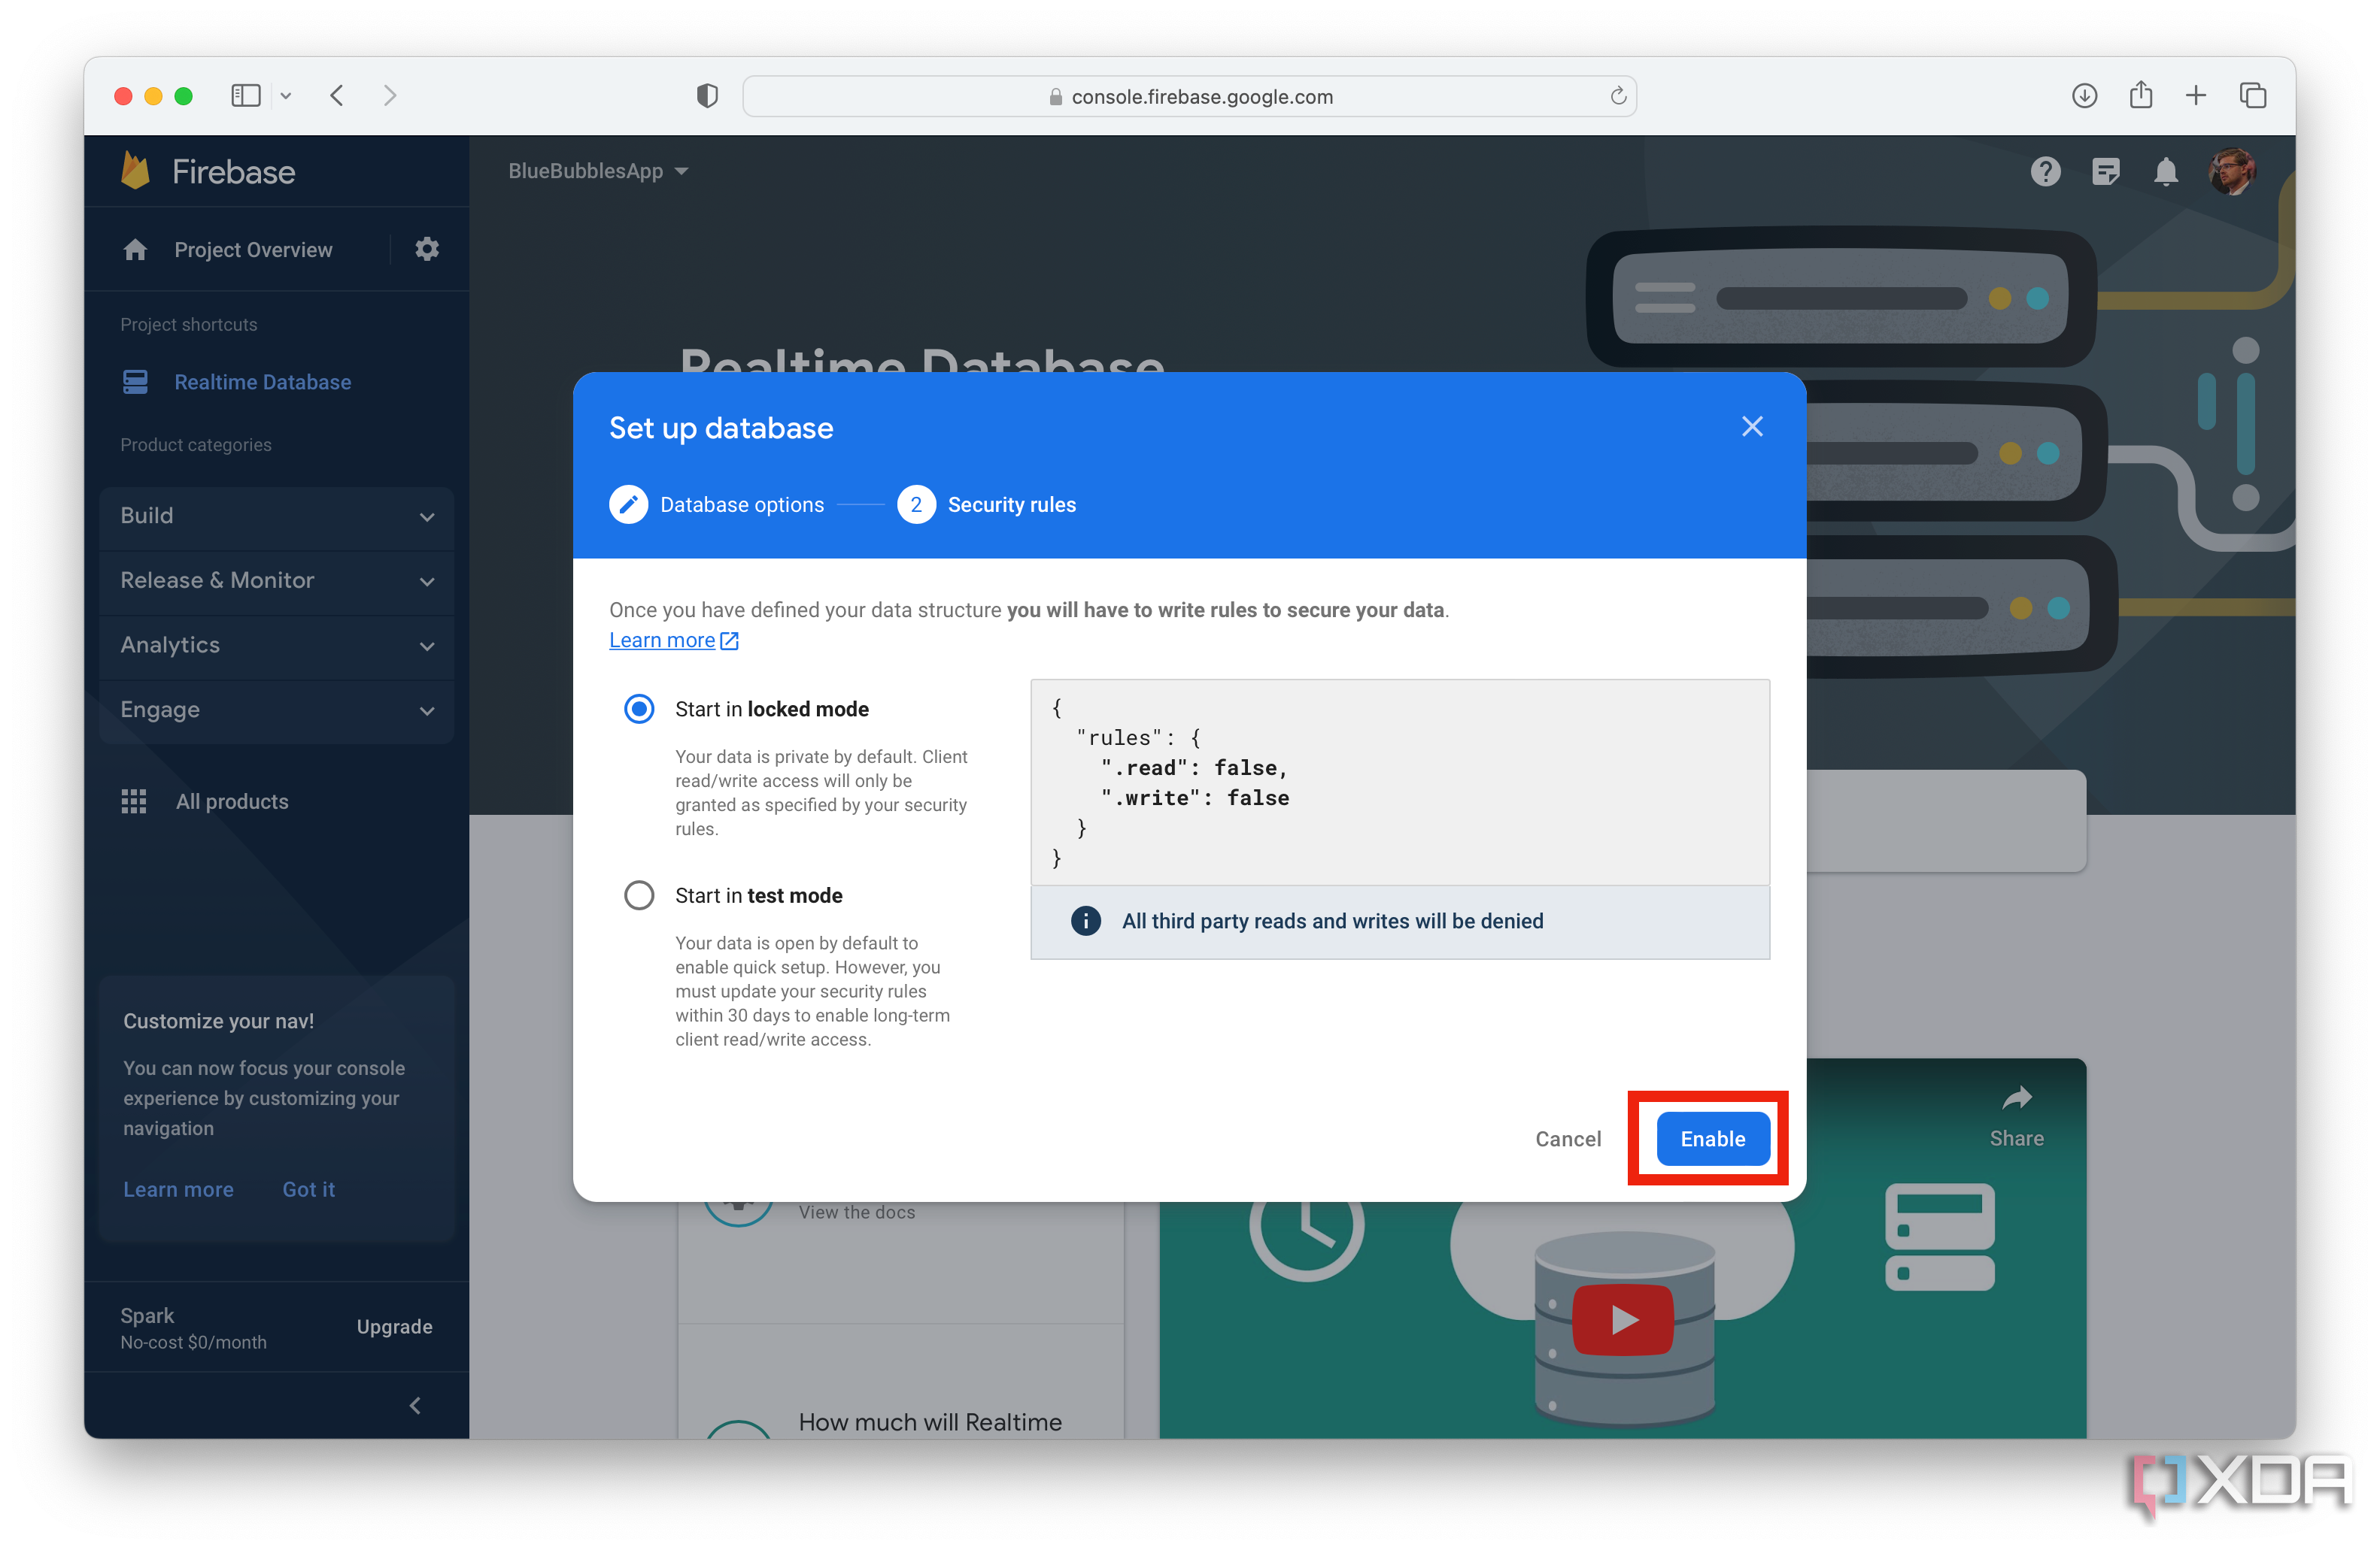Open the send feedback panel
This screenshot has height=1550, width=2380.
(2106, 171)
